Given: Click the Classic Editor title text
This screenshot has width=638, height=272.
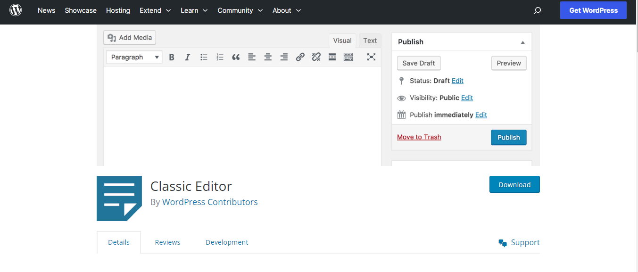Looking at the screenshot, I should 191,186.
